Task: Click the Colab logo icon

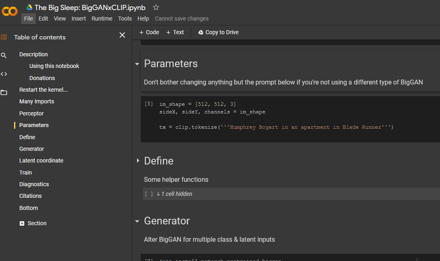Action: tap(10, 11)
